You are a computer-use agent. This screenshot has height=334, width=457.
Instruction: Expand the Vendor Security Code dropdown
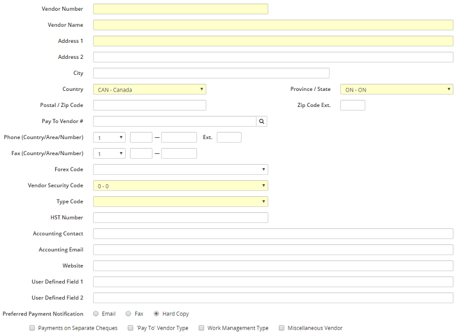(x=180, y=185)
